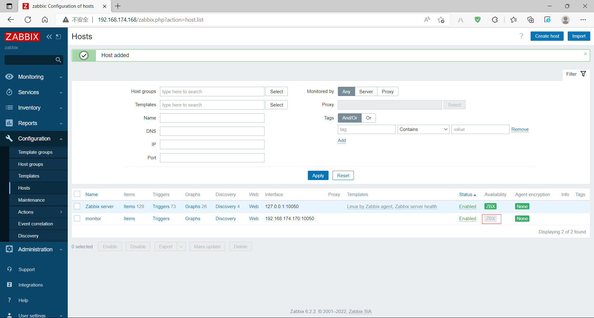The width and height of the screenshot is (594, 318).
Task: Apply the host filter
Action: point(318,175)
